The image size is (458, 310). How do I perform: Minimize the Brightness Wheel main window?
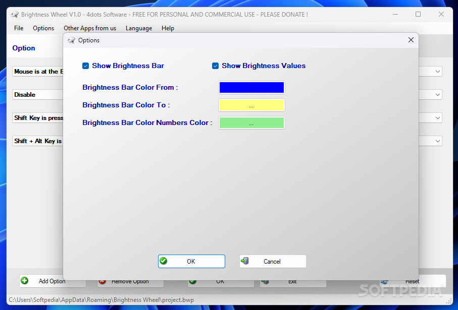click(x=395, y=14)
